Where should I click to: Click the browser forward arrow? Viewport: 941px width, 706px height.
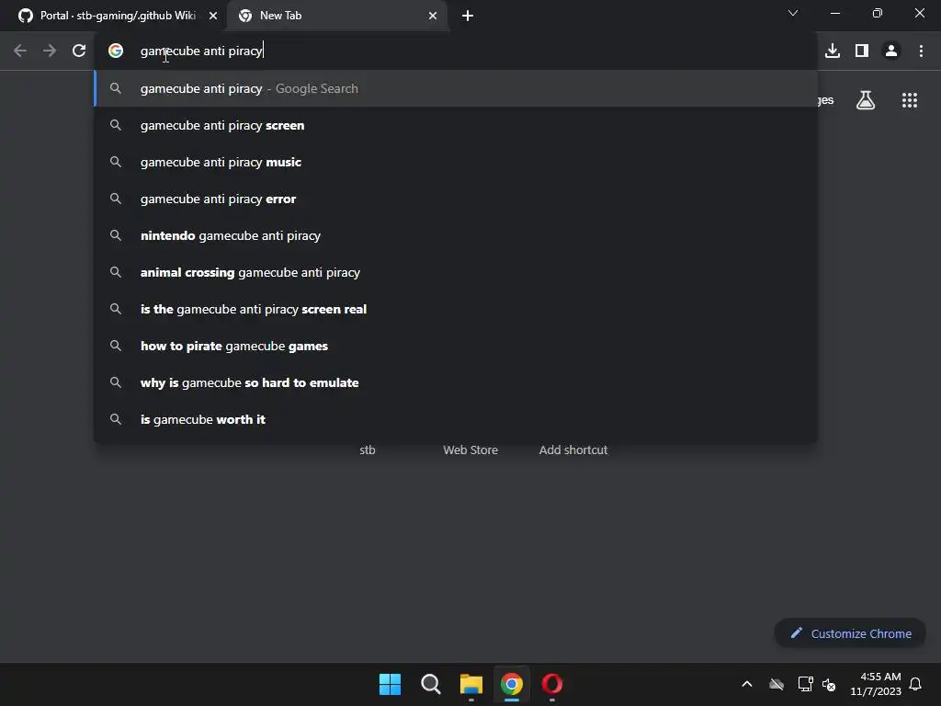click(x=50, y=51)
